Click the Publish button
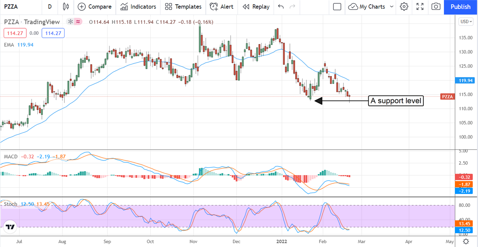 pos(460,7)
